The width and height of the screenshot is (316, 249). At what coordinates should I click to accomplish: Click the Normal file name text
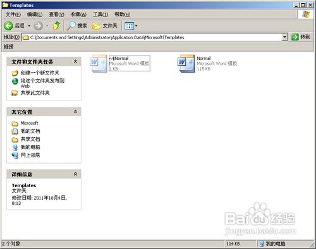point(204,58)
